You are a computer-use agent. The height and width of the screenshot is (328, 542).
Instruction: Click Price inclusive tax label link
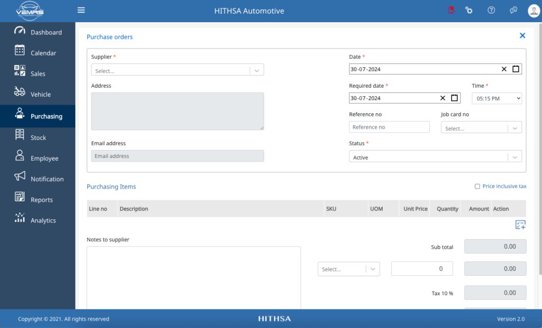[504, 186]
